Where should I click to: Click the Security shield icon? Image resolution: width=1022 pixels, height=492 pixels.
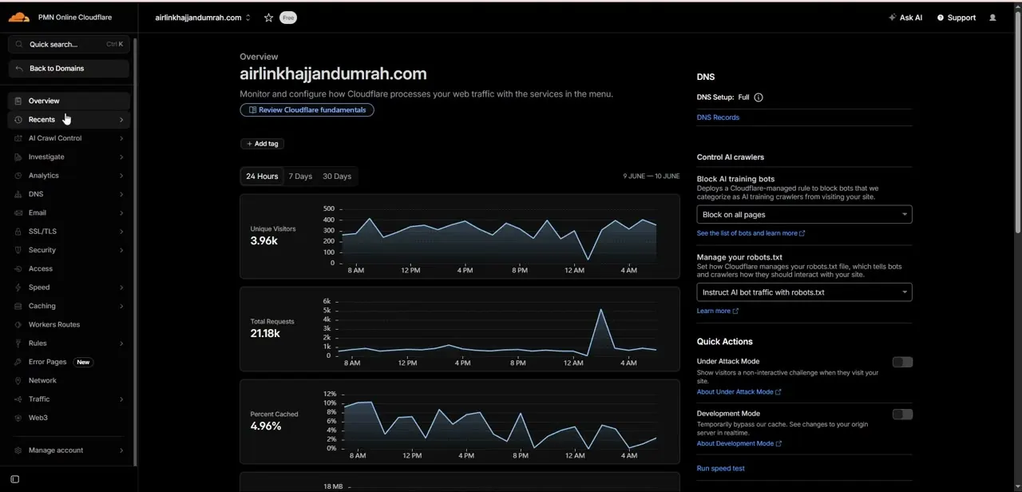[x=18, y=250]
